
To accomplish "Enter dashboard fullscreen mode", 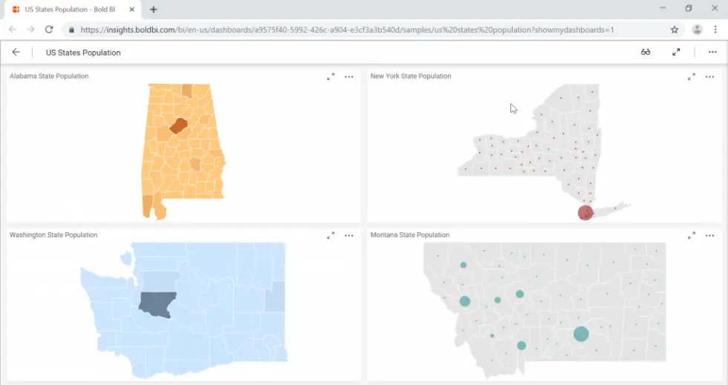I will (x=676, y=53).
